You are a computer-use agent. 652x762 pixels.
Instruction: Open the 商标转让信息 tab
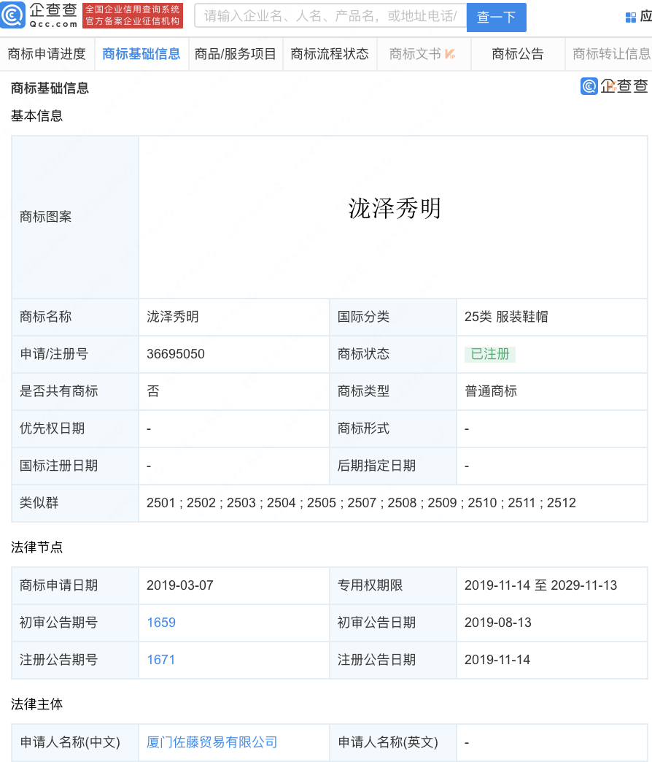[609, 54]
